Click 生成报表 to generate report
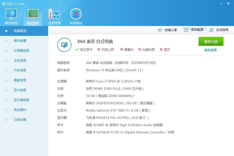 click(x=222, y=30)
